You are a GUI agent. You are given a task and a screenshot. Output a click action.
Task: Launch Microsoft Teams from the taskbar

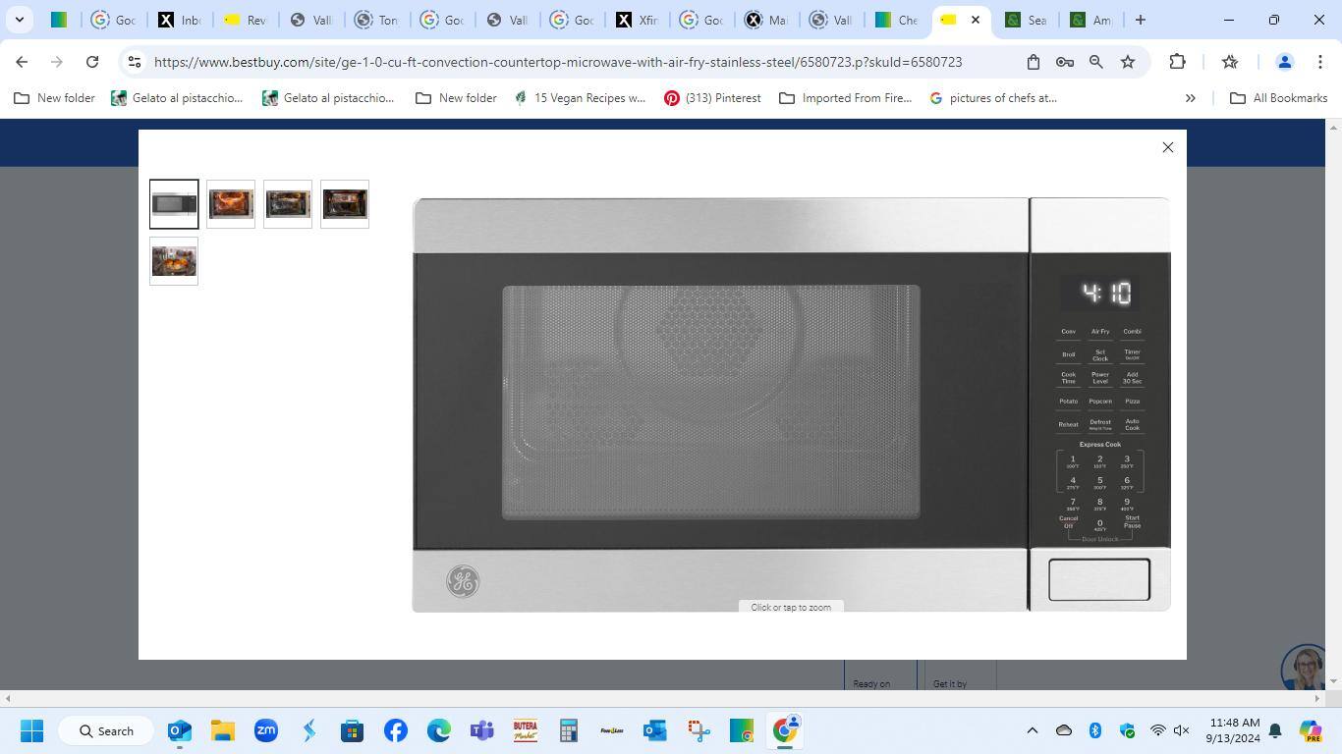[x=481, y=731]
